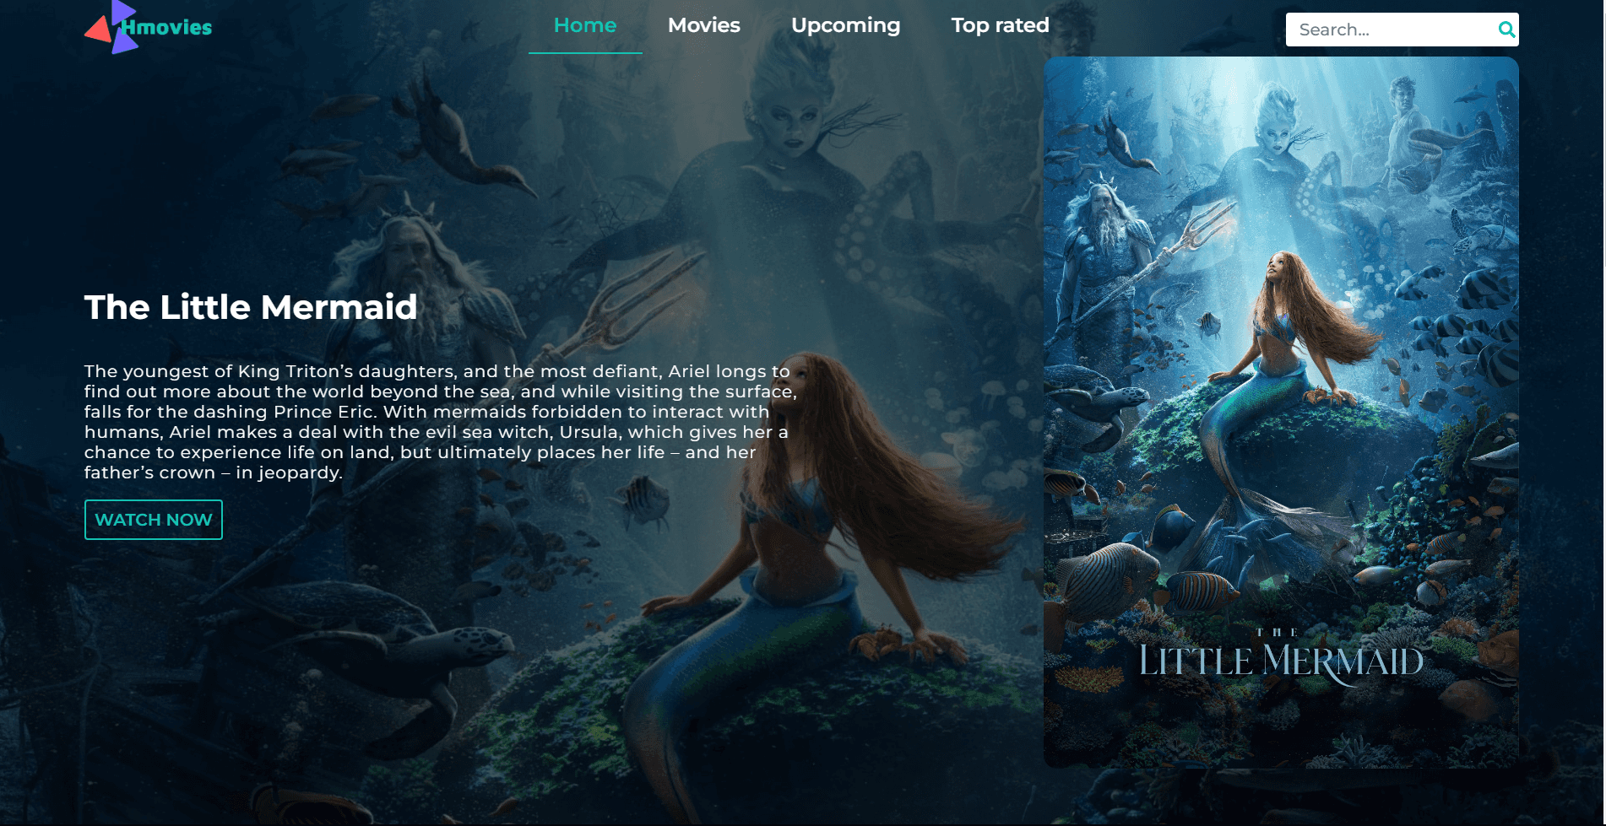The width and height of the screenshot is (1606, 826).
Task: Click The Little Mermaid title heading
Action: [251, 307]
